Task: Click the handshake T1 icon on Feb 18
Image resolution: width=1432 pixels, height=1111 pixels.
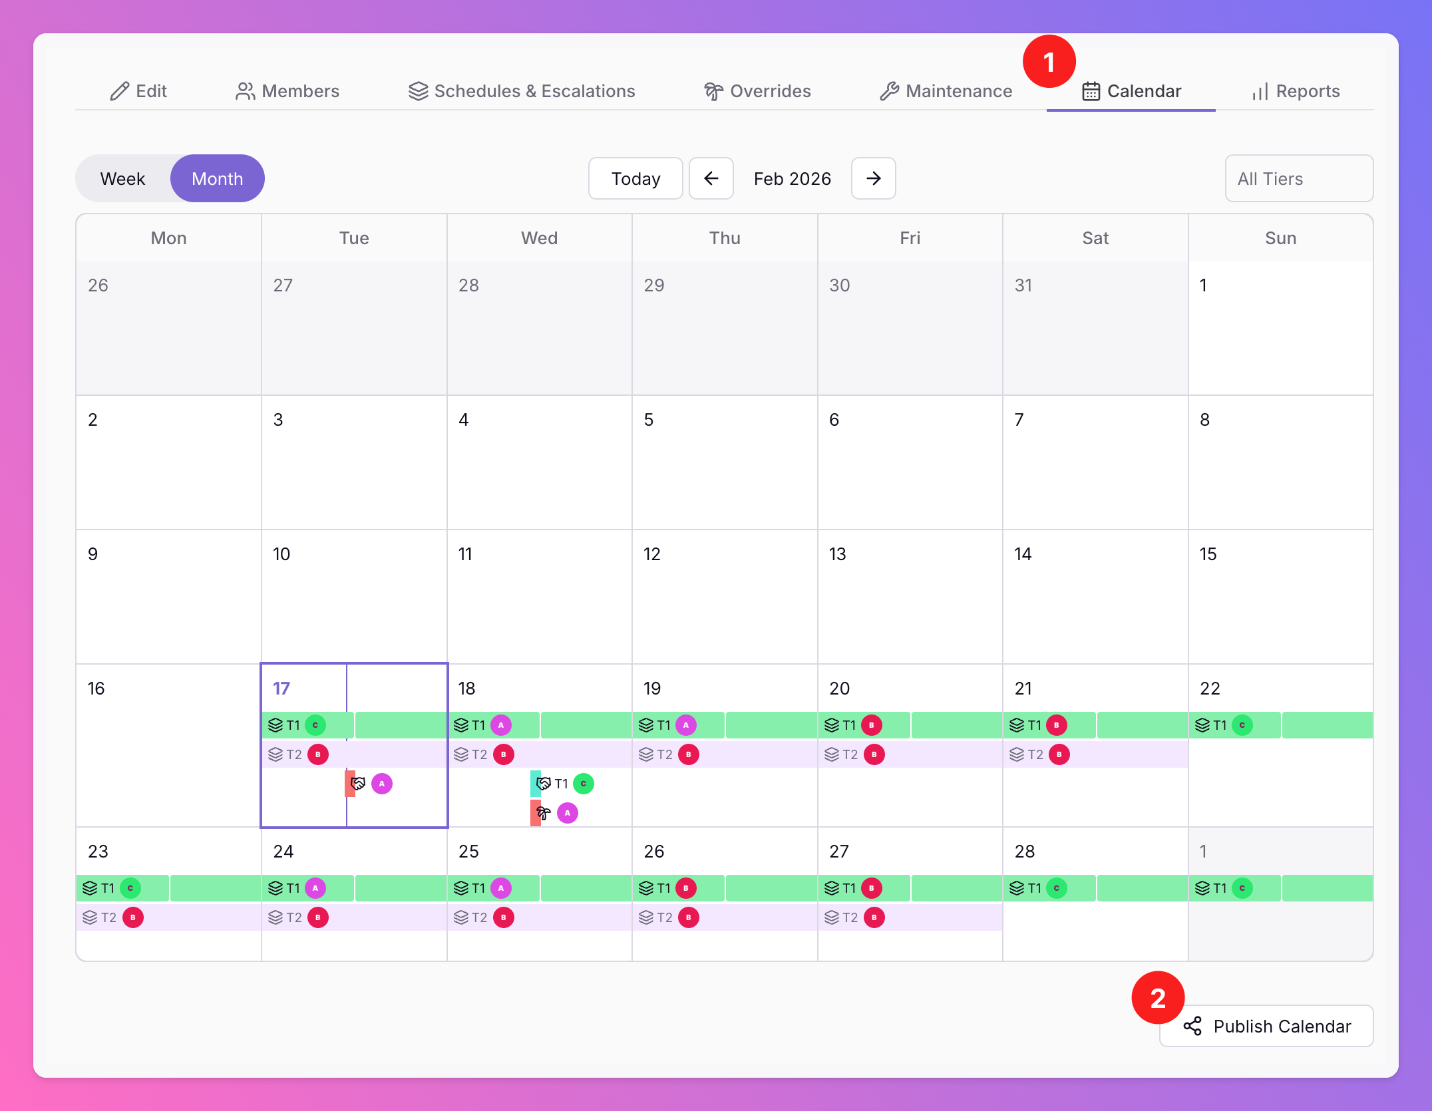Action: 544,784
